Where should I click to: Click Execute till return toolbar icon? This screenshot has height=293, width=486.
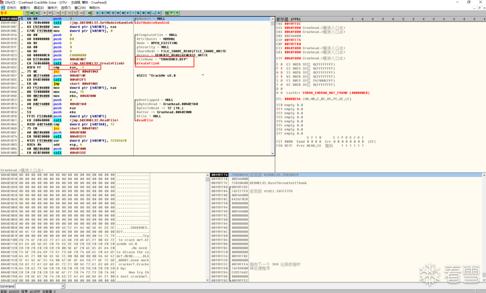81,13
